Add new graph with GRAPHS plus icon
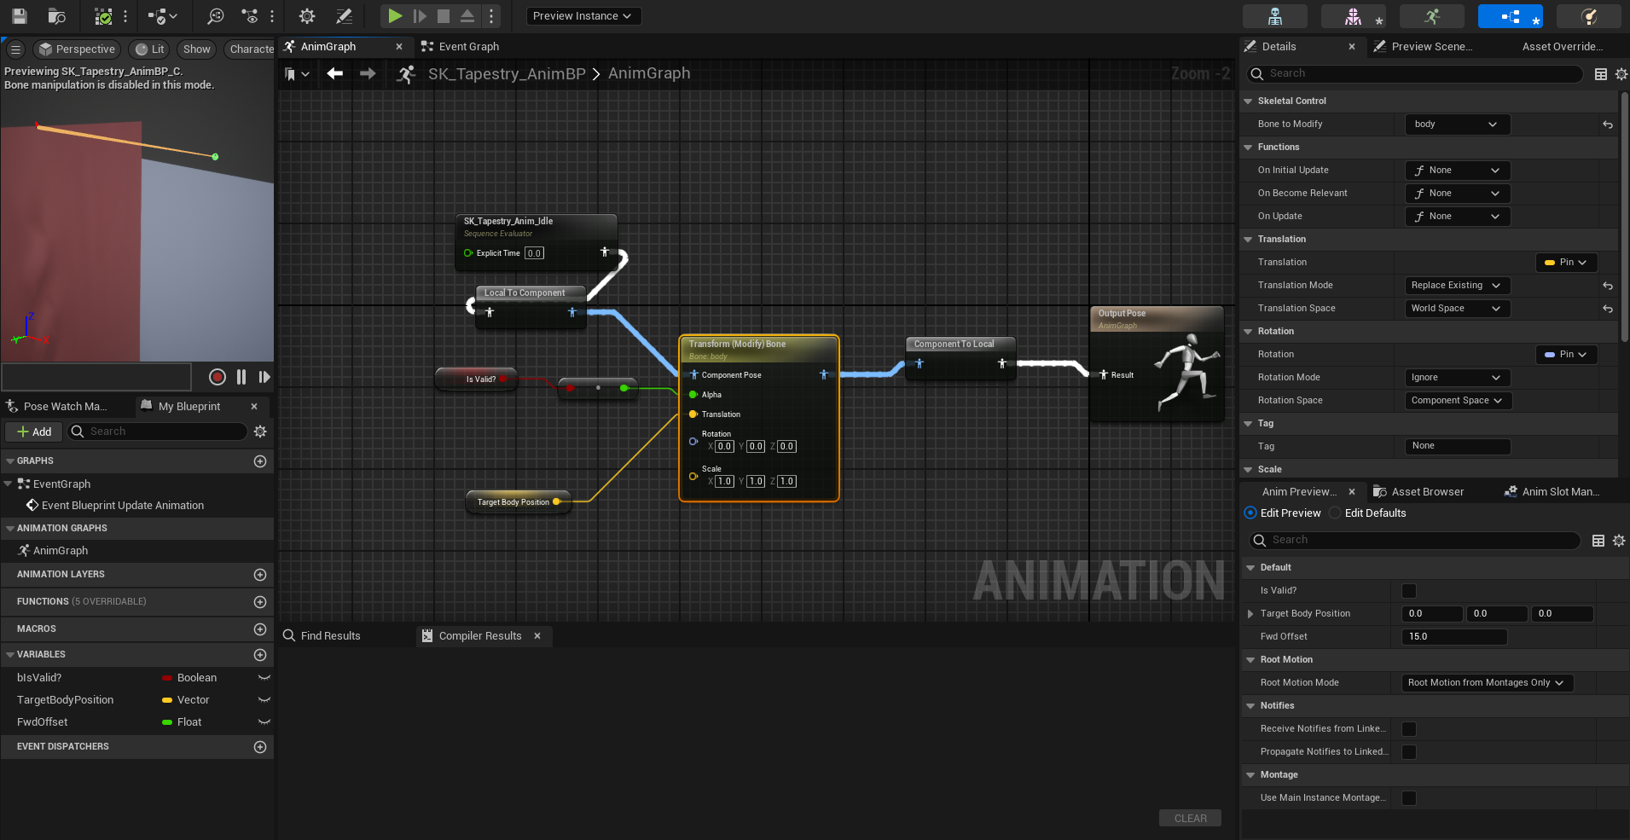This screenshot has height=840, width=1630. [260, 461]
